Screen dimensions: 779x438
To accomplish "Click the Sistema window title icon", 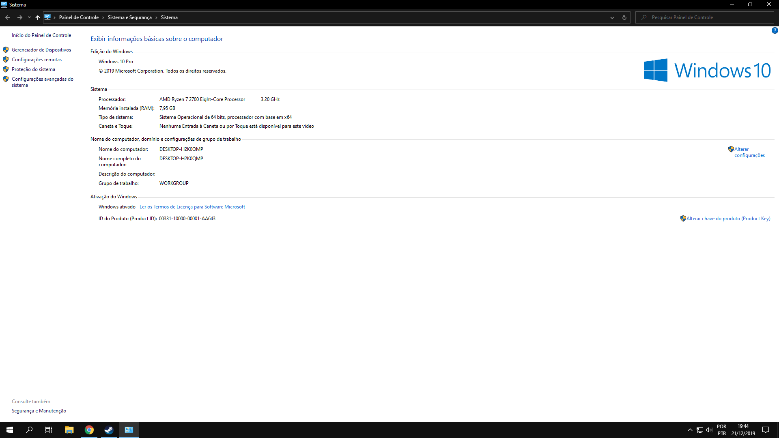I will point(4,4).
